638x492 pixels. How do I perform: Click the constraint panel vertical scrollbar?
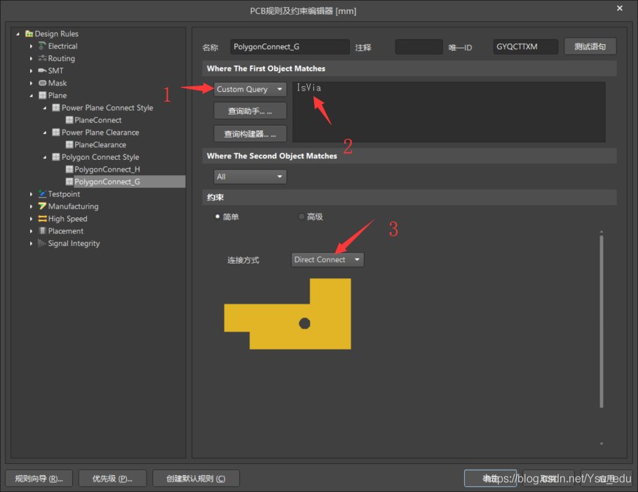(x=602, y=321)
